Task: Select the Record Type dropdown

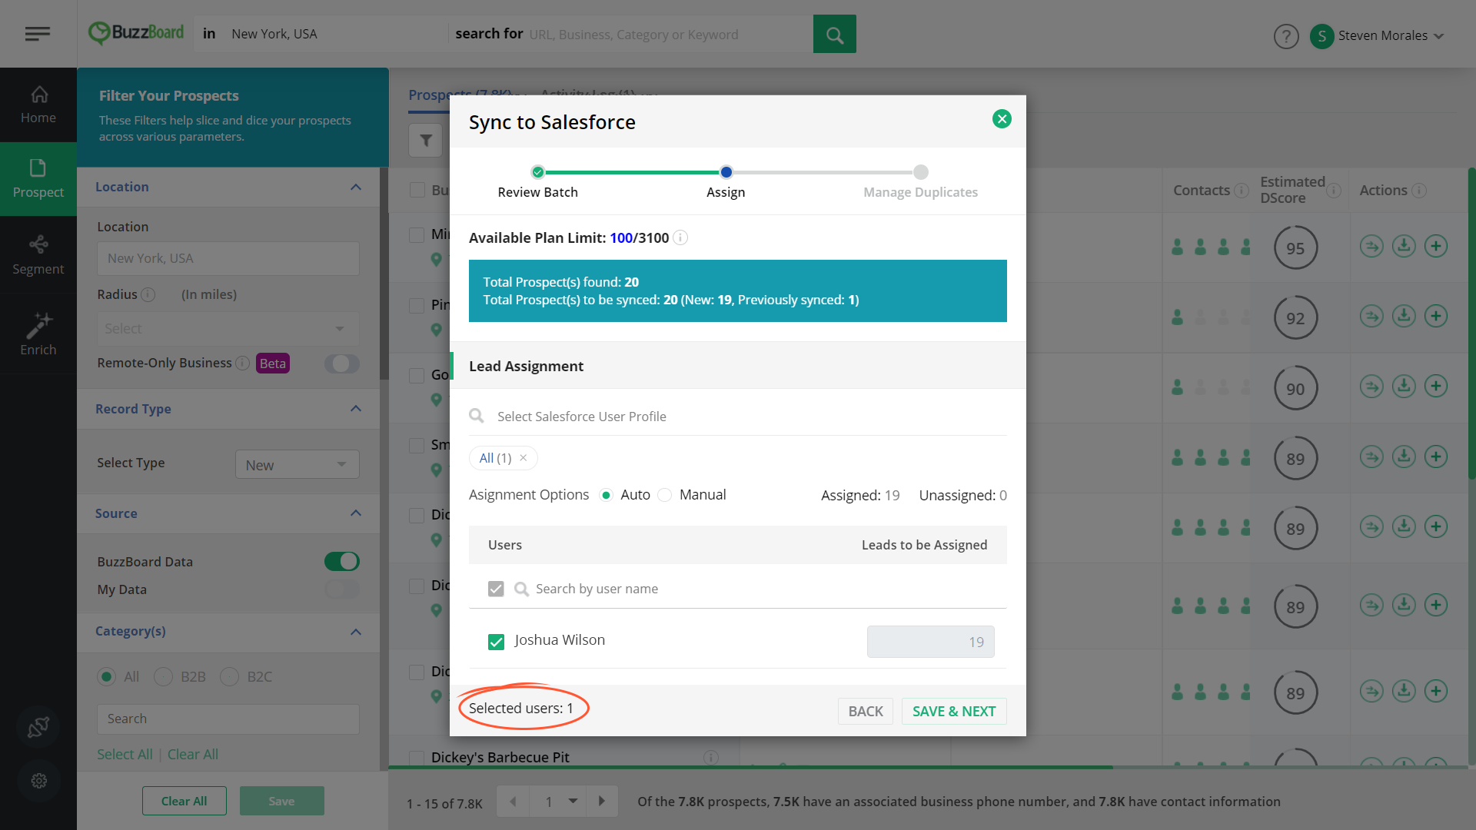Action: 297,464
